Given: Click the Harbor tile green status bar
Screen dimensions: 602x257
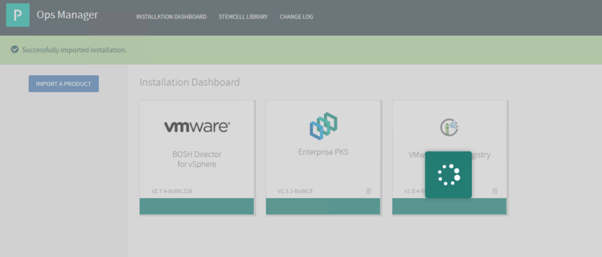Looking at the screenshot, I should [449, 206].
